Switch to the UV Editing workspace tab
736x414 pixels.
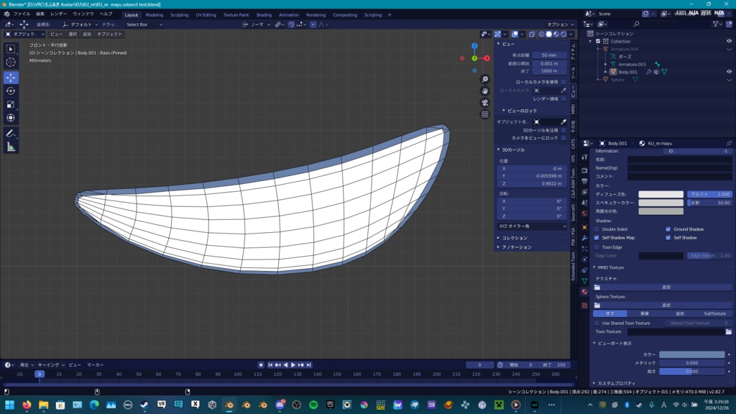tap(206, 15)
